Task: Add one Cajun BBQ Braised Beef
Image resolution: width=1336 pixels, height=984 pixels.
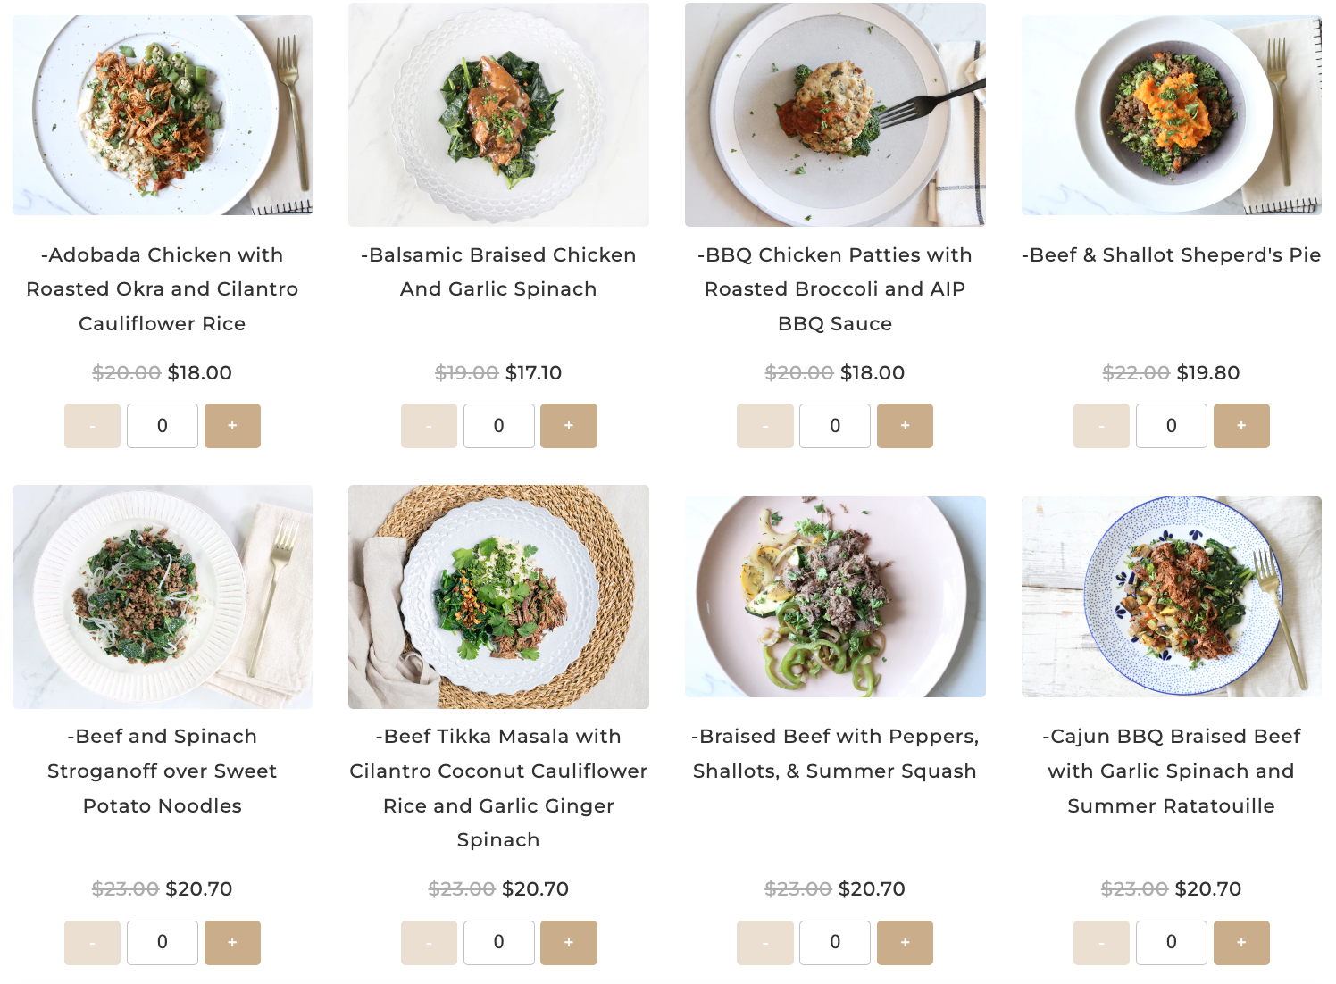Action: tap(1241, 943)
